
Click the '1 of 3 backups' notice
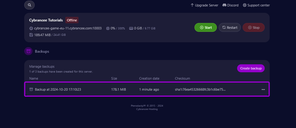tap(61, 72)
